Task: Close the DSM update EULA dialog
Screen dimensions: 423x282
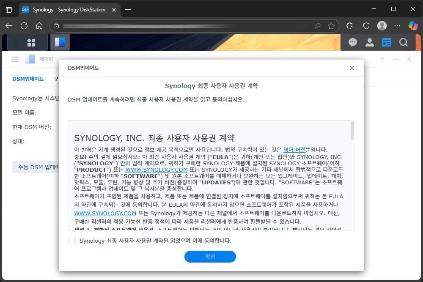Action: 352,68
